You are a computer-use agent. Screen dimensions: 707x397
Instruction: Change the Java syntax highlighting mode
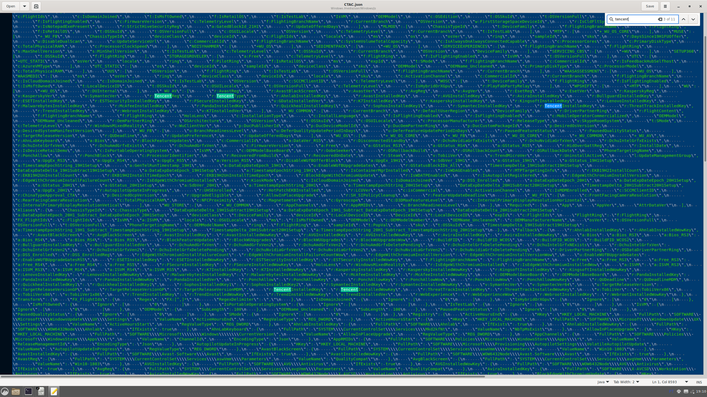tap(603, 382)
